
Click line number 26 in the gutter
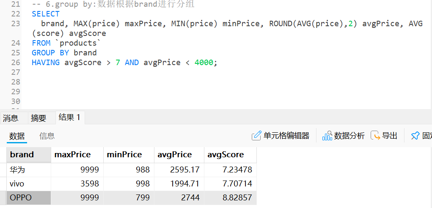pos(16,63)
